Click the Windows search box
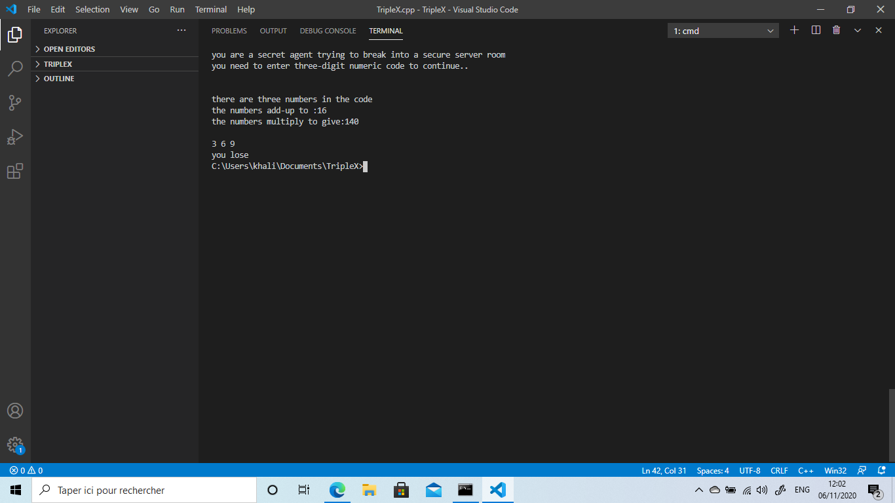Viewport: 895px width, 503px height. pyautogui.click(x=144, y=489)
